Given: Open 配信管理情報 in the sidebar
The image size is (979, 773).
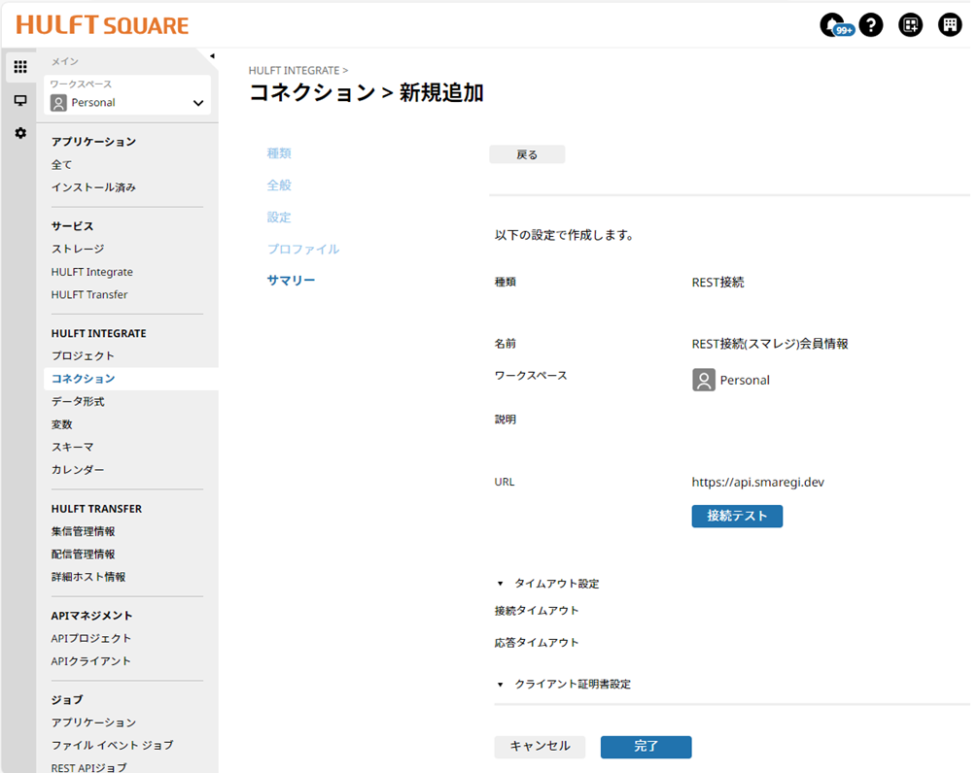Looking at the screenshot, I should 83,554.
